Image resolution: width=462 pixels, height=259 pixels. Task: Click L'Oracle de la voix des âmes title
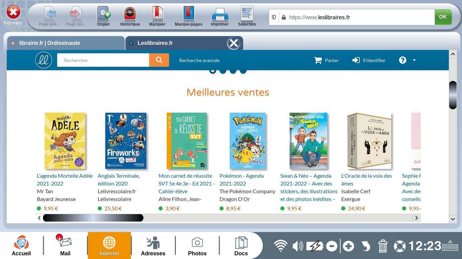click(x=367, y=180)
